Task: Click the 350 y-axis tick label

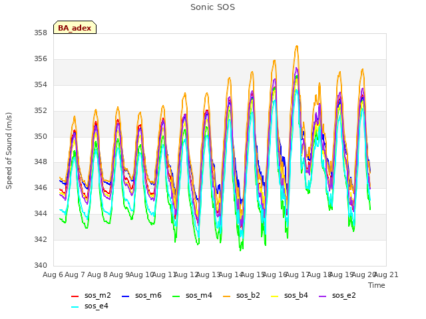Action: (x=41, y=136)
